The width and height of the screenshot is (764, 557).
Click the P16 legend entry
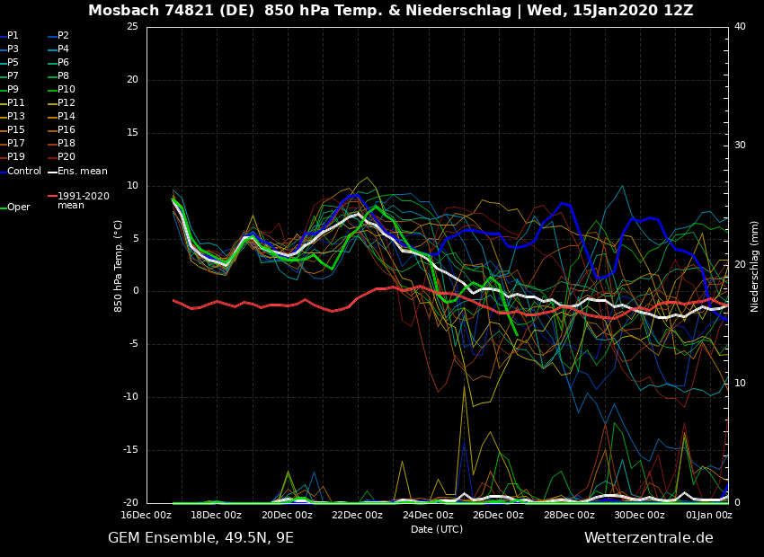66,130
